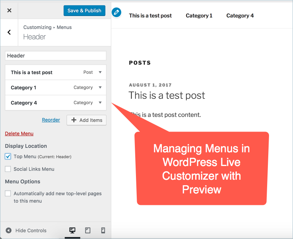The height and width of the screenshot is (239, 293).
Task: Click the POSTS heading in preview
Action: point(140,63)
